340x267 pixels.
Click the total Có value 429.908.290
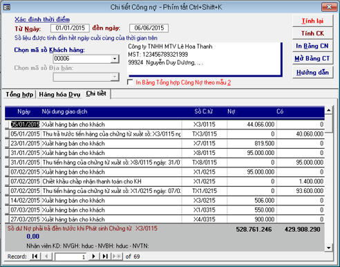pyautogui.click(x=302, y=230)
